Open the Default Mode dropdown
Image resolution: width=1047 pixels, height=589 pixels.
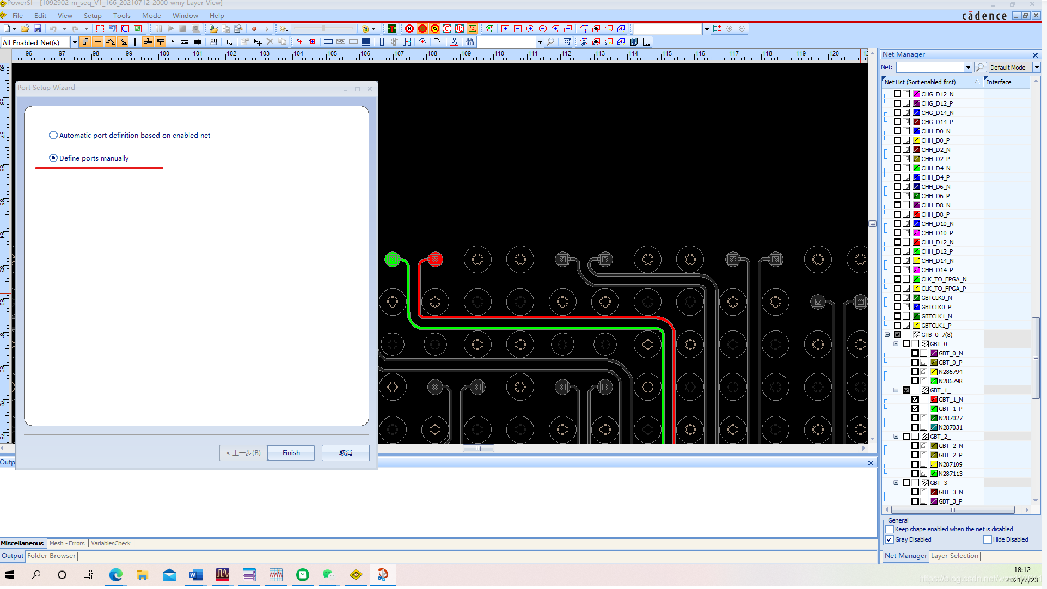(x=1036, y=67)
